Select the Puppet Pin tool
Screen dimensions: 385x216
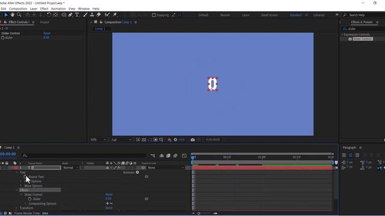(115, 15)
